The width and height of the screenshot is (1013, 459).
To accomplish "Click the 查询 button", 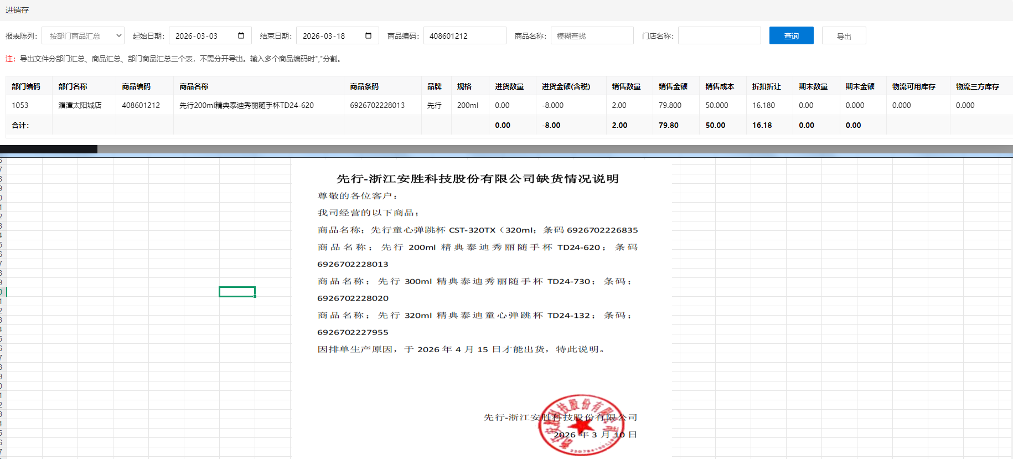I will tap(791, 35).
